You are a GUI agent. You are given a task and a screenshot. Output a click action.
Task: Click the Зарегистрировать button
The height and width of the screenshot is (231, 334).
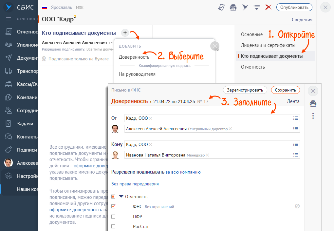[x=245, y=90]
